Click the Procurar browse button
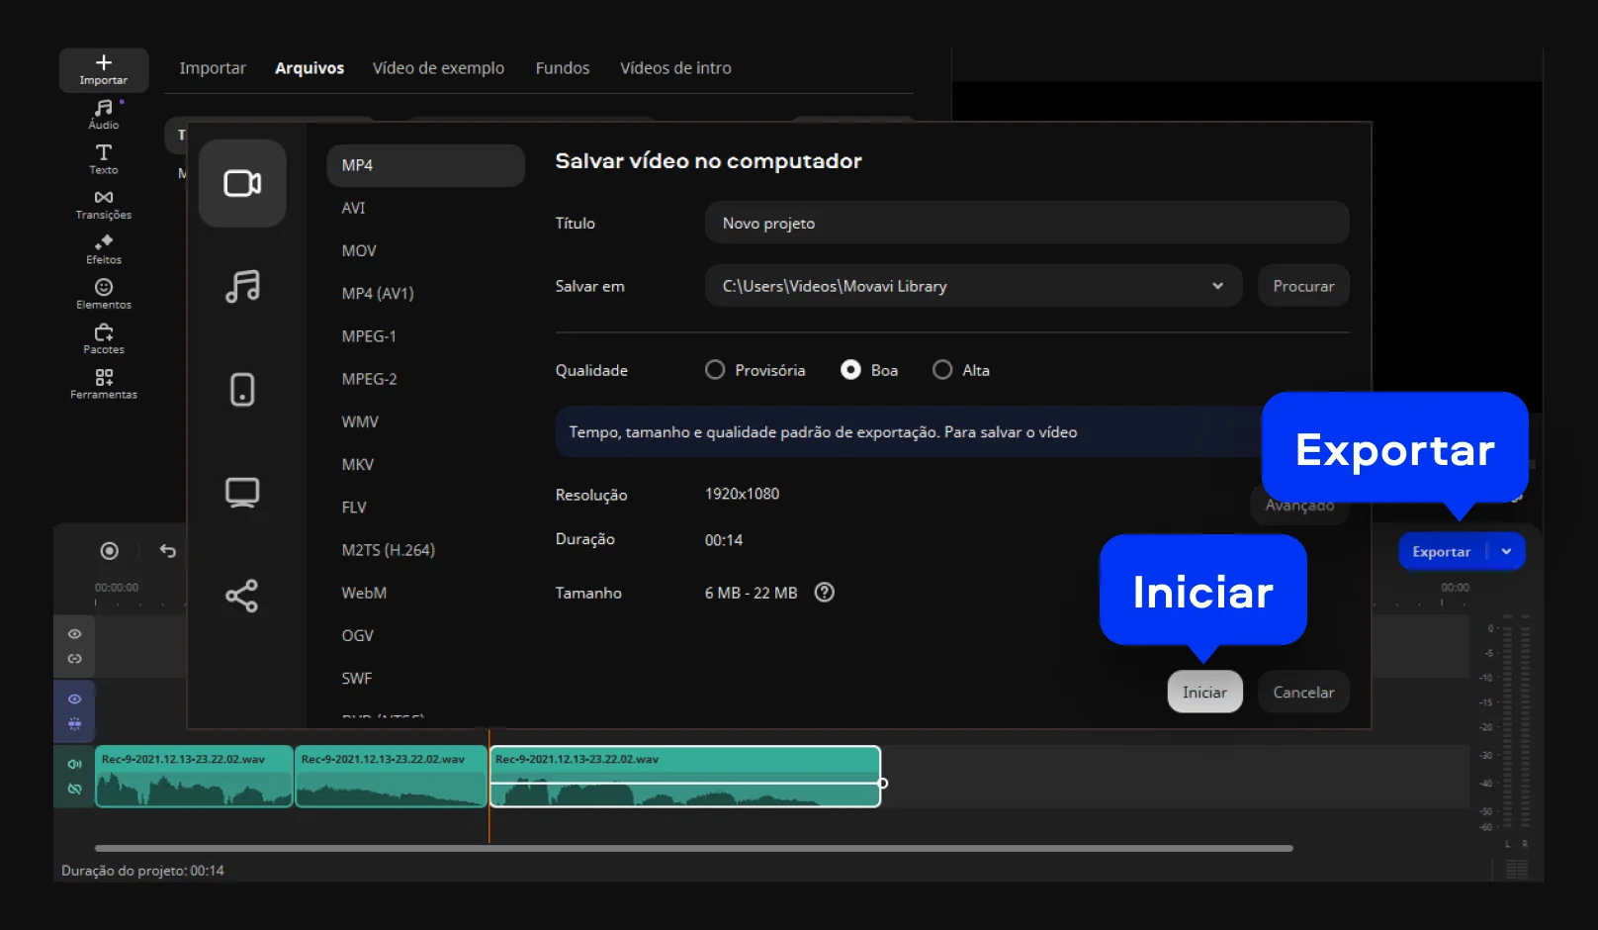Screen dimensions: 1598x930 coord(1302,286)
